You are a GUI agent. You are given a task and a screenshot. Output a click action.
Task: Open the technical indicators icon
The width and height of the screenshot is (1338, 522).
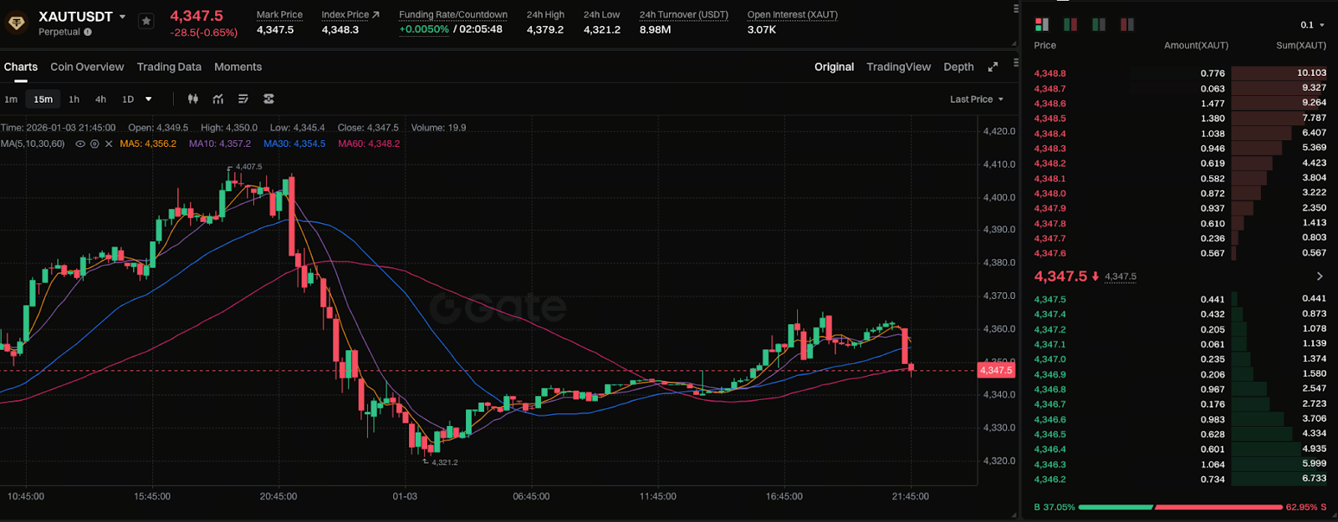point(218,99)
